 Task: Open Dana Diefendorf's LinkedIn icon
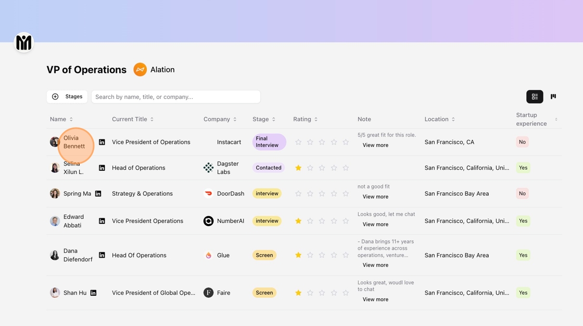tap(102, 255)
